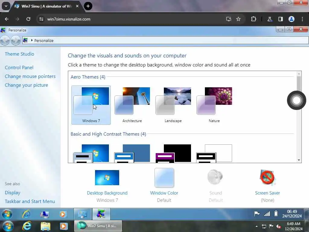
Task: Click simulated Action Center flag icon
Action: point(257,214)
